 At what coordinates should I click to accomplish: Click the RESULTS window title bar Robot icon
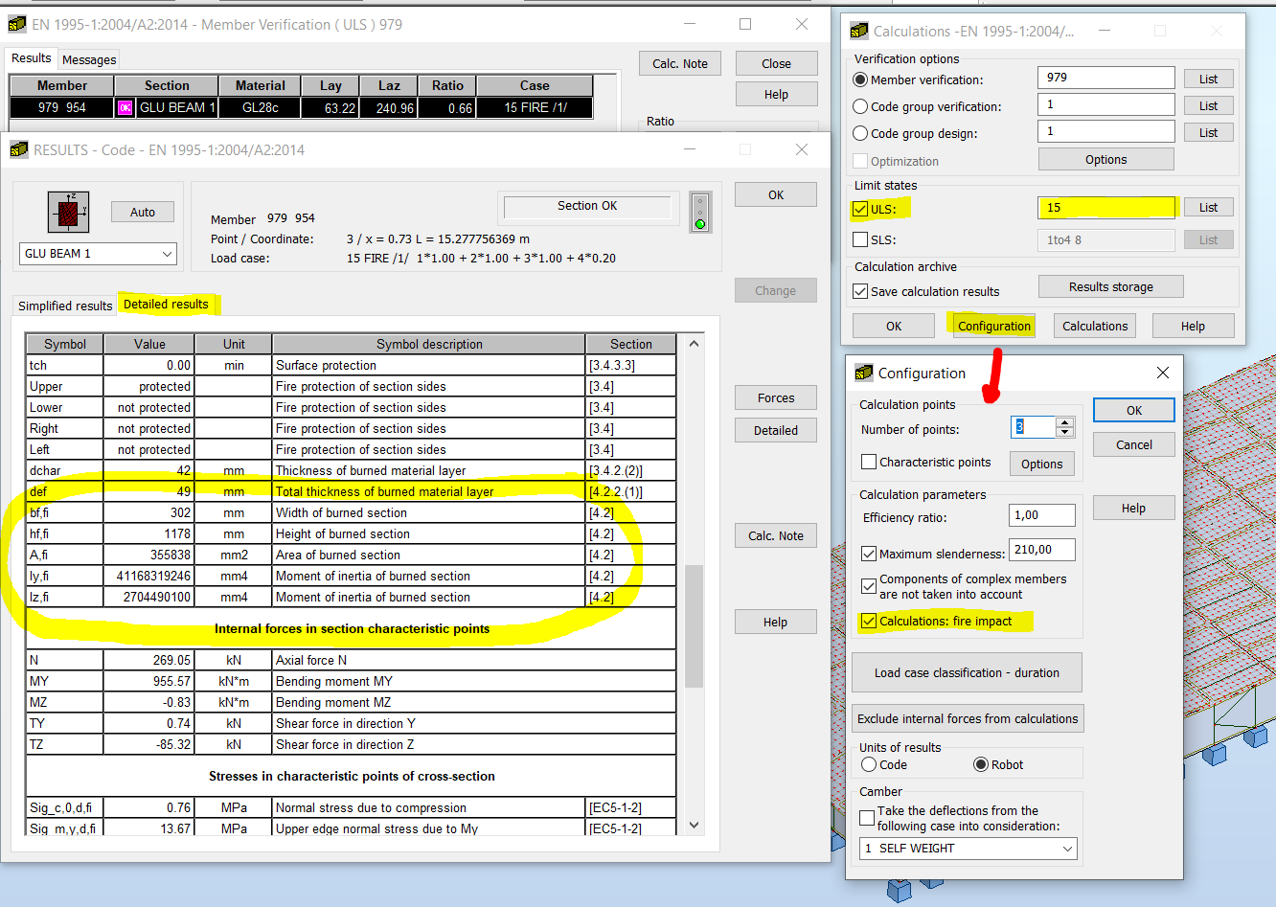click(x=17, y=149)
